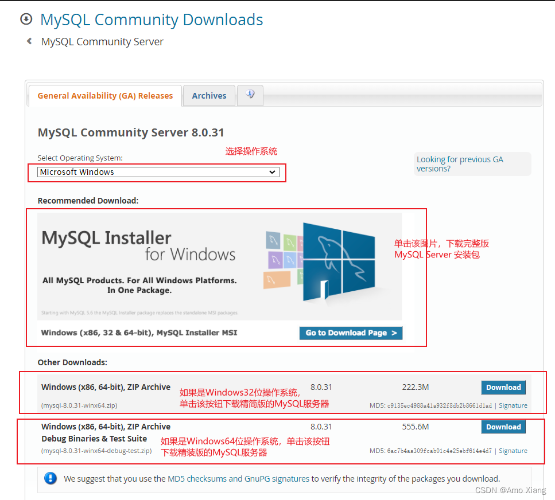
Task: Click the 222.3M file size text
Action: [415, 387]
